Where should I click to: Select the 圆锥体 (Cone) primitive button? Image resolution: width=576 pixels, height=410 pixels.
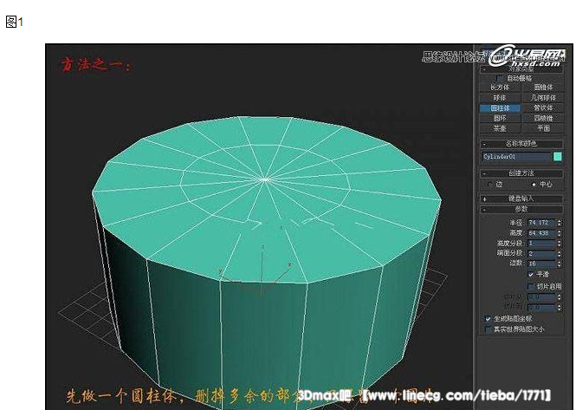tap(543, 88)
